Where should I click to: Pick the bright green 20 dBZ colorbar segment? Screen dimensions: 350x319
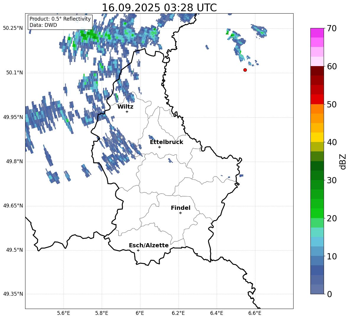[317, 213]
